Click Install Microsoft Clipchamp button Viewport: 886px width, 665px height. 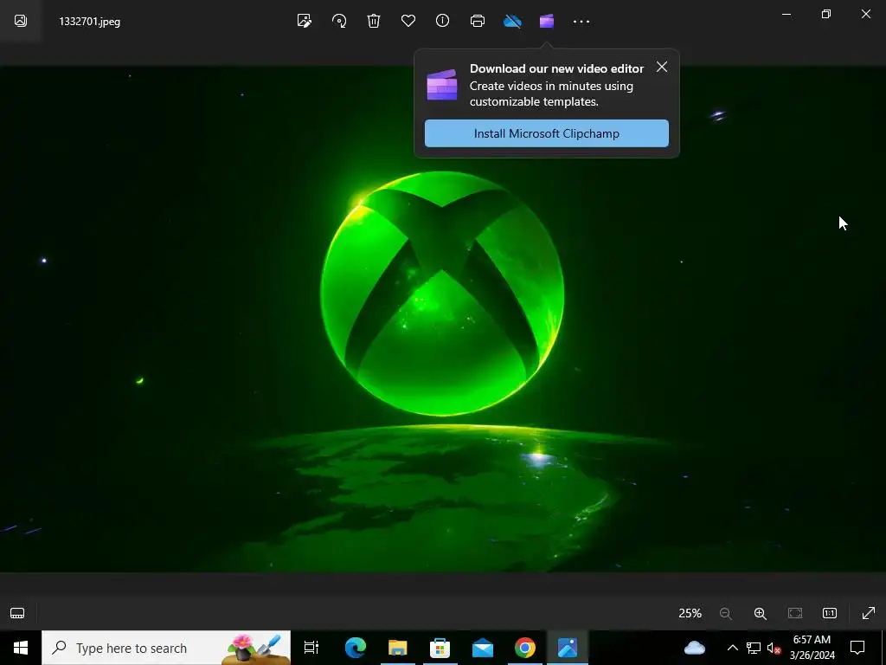click(547, 133)
